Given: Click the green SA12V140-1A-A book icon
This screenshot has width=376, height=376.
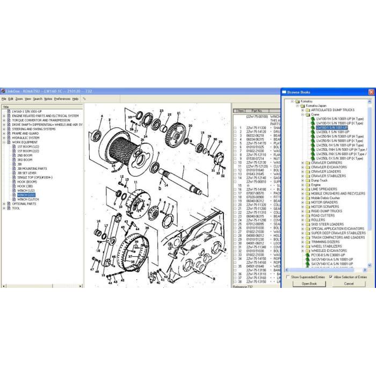Looking at the screenshot, I should pyautogui.click(x=308, y=259).
